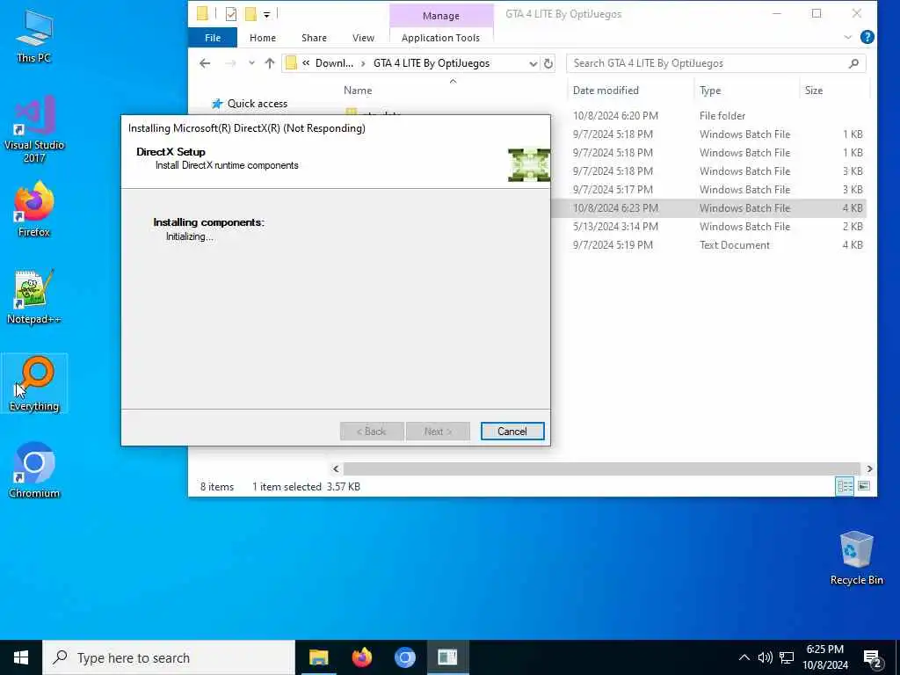Click the Explorer Help question mark icon
Screen dimensions: 900x675
[867, 37]
